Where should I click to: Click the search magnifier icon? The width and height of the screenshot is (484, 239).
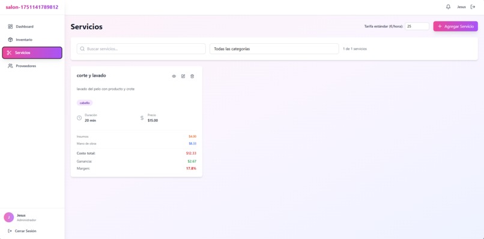point(82,49)
